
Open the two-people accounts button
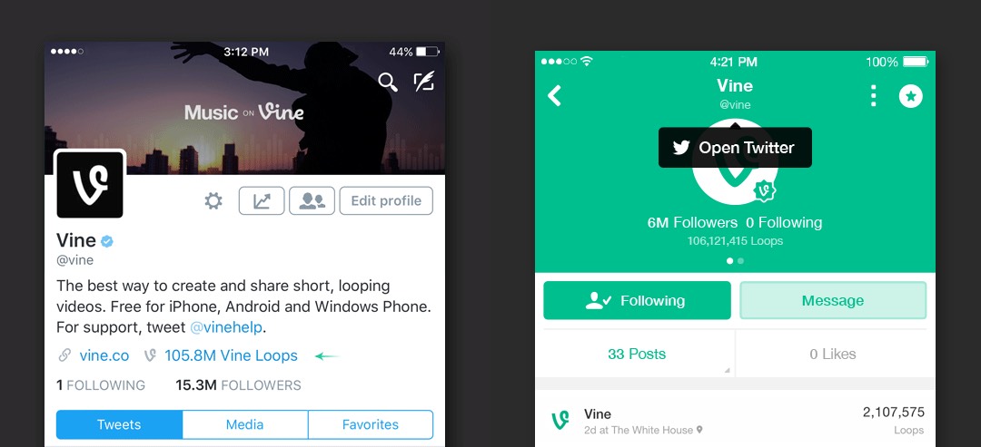tap(312, 201)
